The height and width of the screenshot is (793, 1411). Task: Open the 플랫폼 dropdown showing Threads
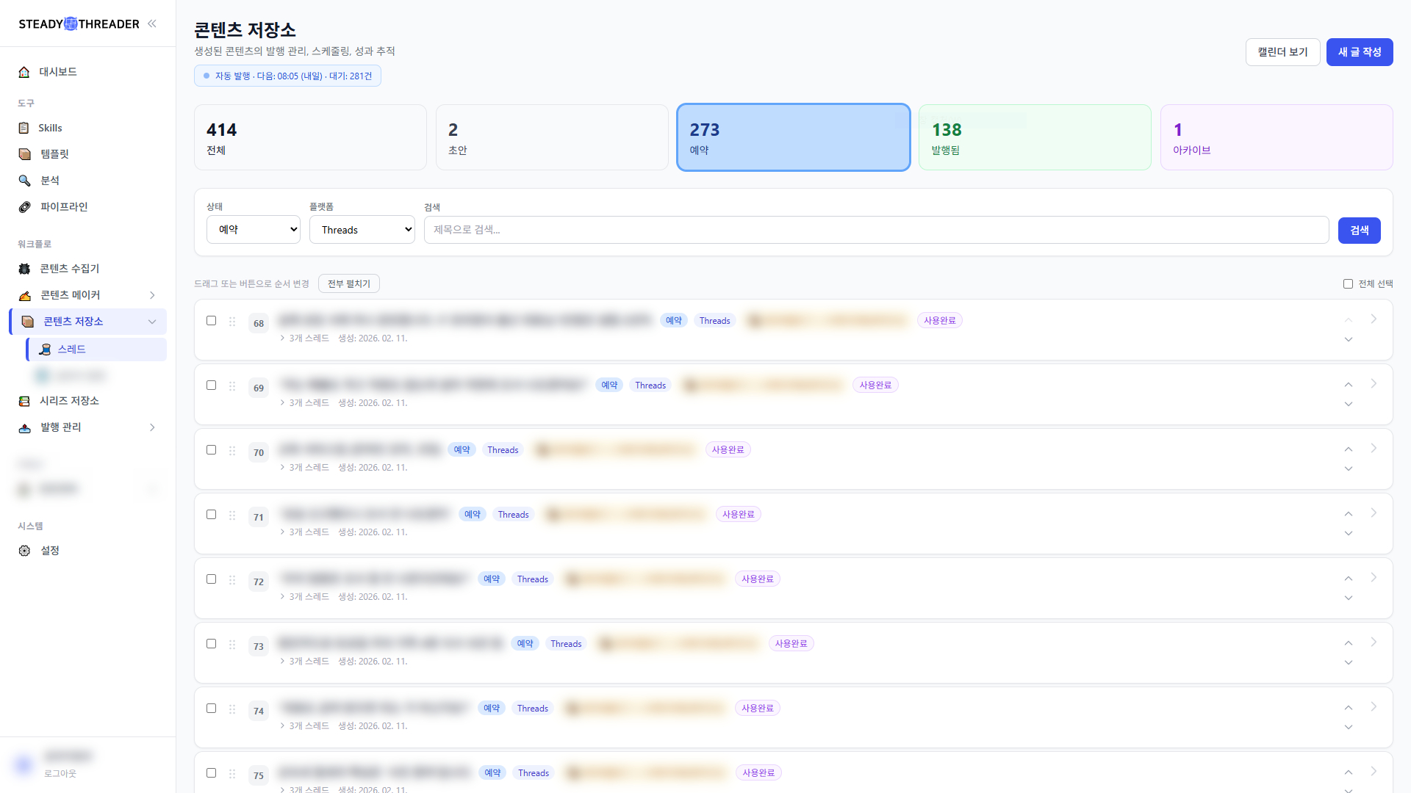coord(362,230)
